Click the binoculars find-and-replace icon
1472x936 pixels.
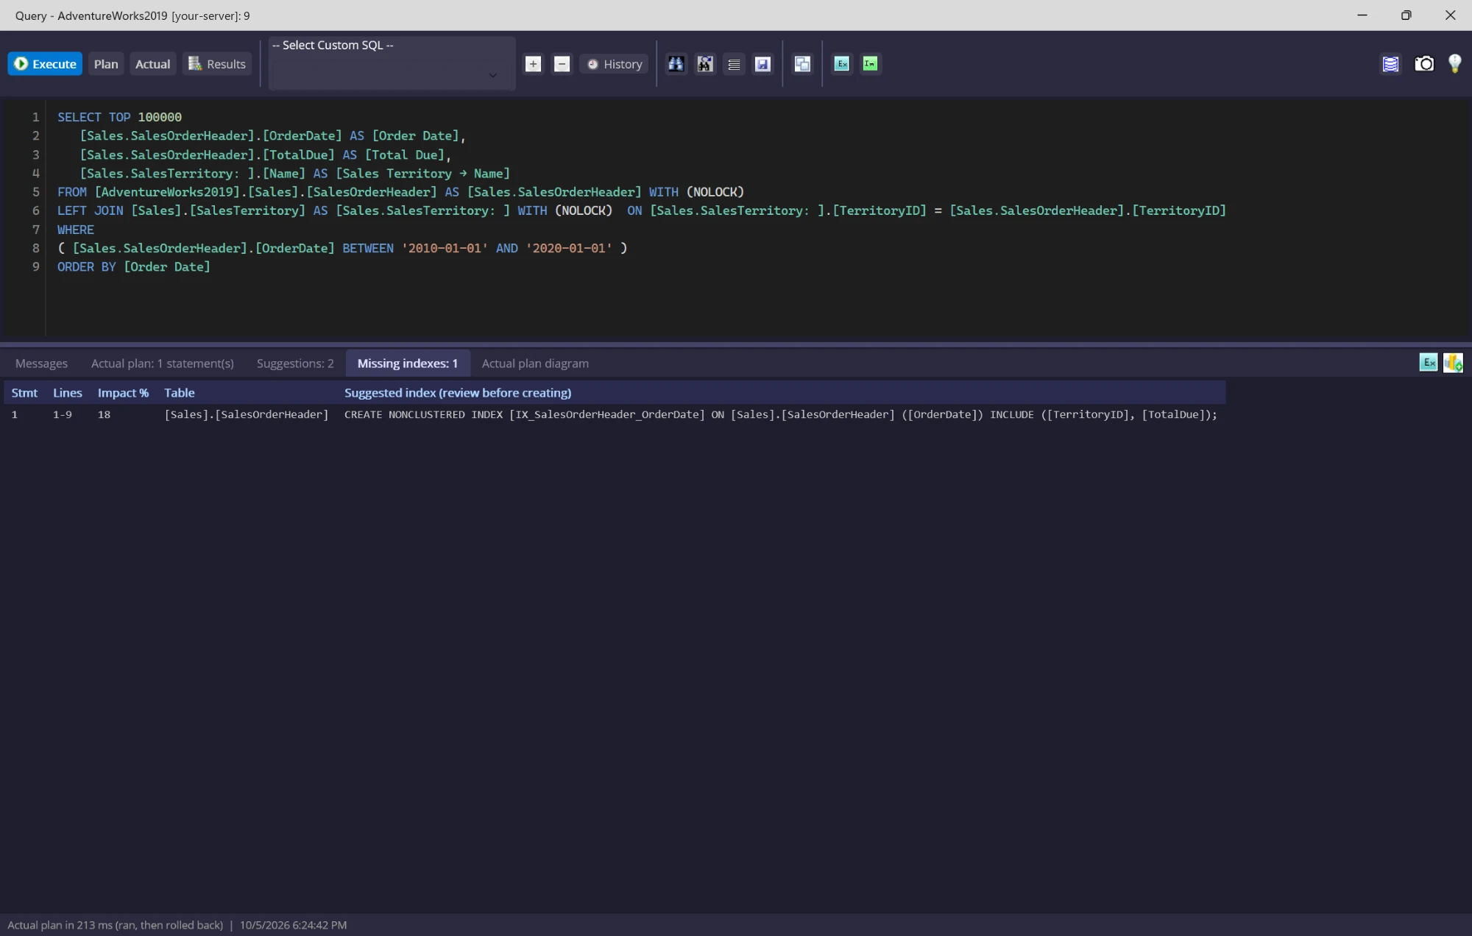point(705,64)
